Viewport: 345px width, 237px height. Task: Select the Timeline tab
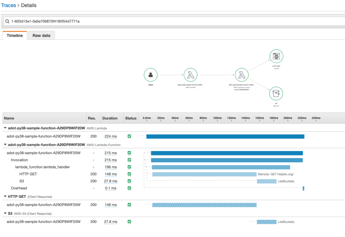pos(14,35)
